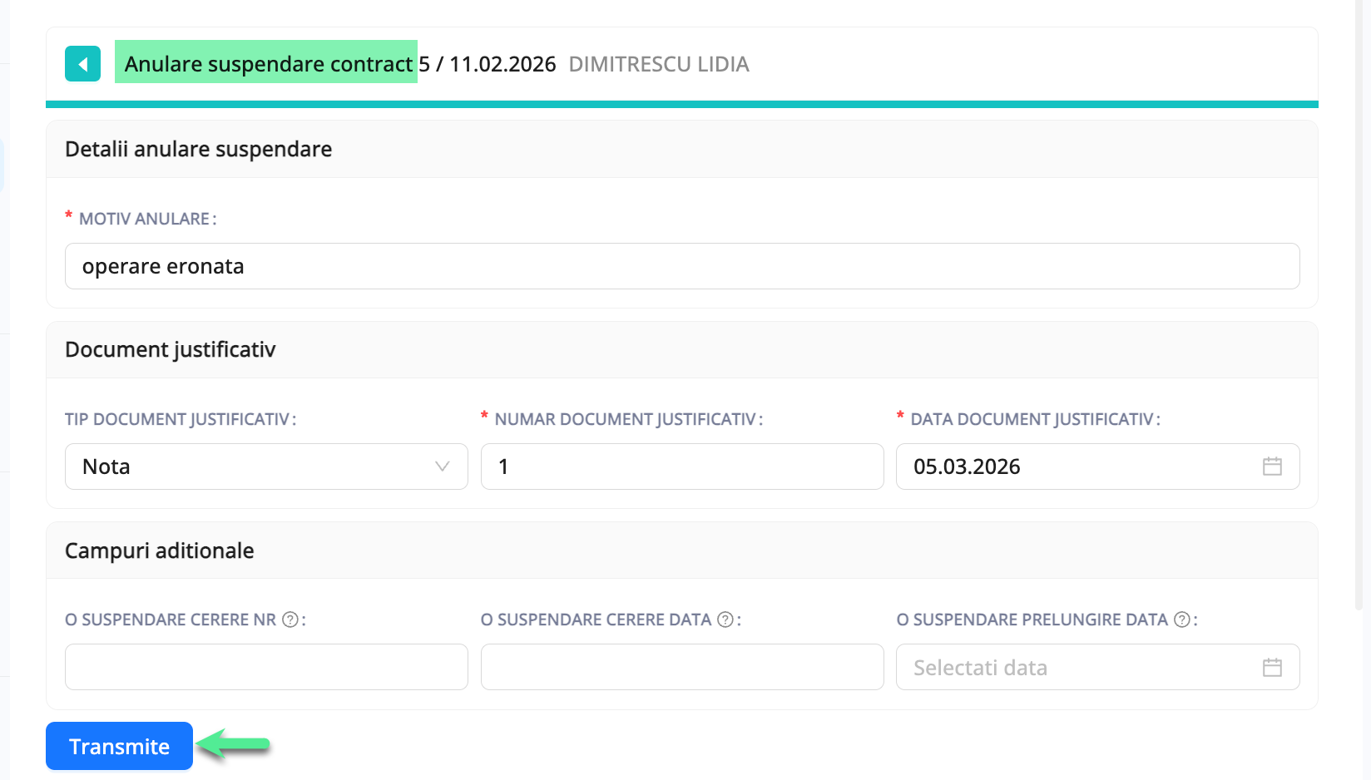
Task: Click the help icon next to O SUSPENDARE CERERE DATA
Action: pyautogui.click(x=725, y=619)
